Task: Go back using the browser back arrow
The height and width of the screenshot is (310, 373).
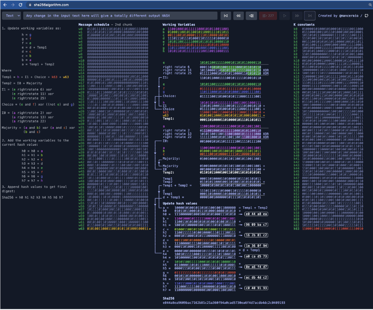Action: pyautogui.click(x=5, y=5)
